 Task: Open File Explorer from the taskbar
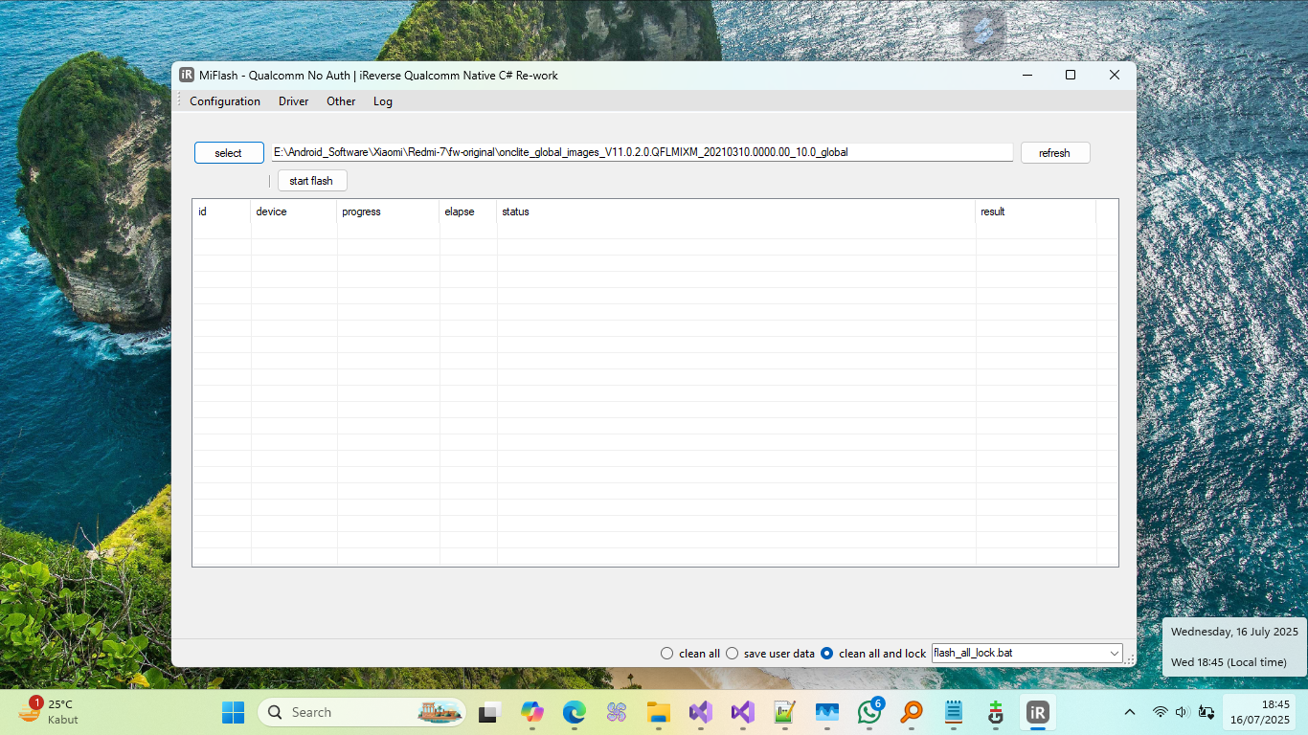pyautogui.click(x=658, y=712)
